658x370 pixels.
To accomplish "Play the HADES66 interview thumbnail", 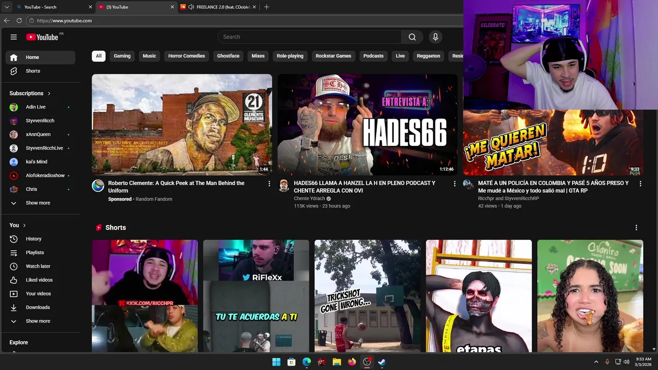I will 368,124.
